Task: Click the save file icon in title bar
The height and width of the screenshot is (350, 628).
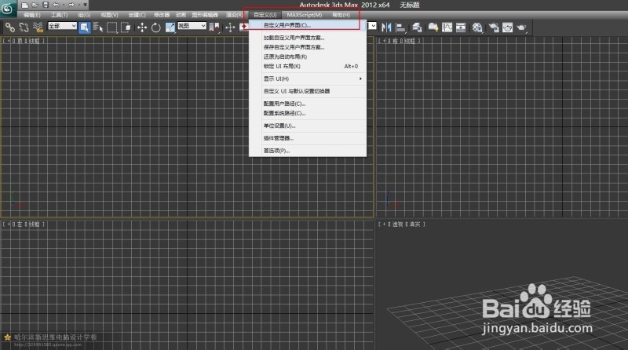Action: (46, 5)
